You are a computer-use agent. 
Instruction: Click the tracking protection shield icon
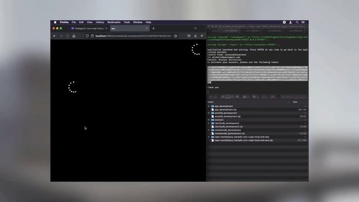pyautogui.click(x=88, y=36)
